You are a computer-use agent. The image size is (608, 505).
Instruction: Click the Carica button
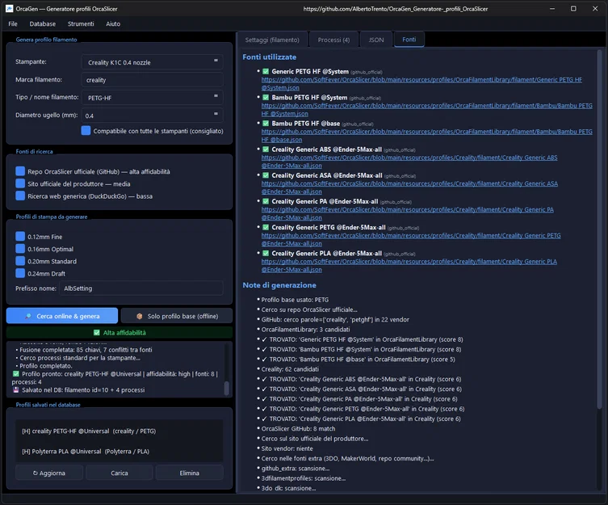(x=120, y=473)
